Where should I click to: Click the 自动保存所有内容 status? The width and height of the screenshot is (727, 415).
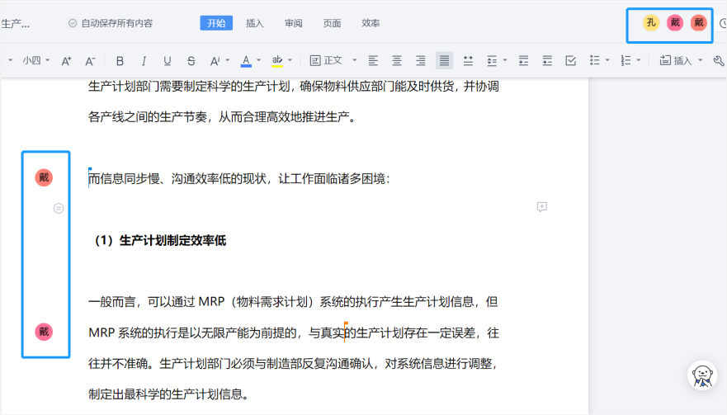(x=117, y=23)
